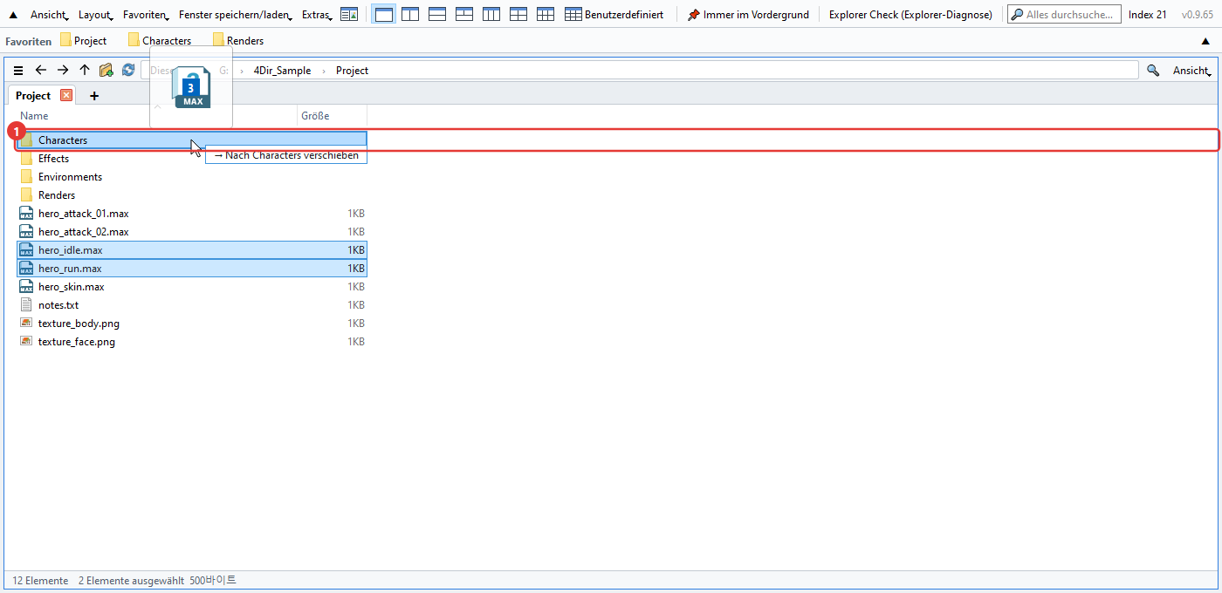Click the magnifier search icon beside Ansicht
The width and height of the screenshot is (1222, 593).
[x=1153, y=71]
